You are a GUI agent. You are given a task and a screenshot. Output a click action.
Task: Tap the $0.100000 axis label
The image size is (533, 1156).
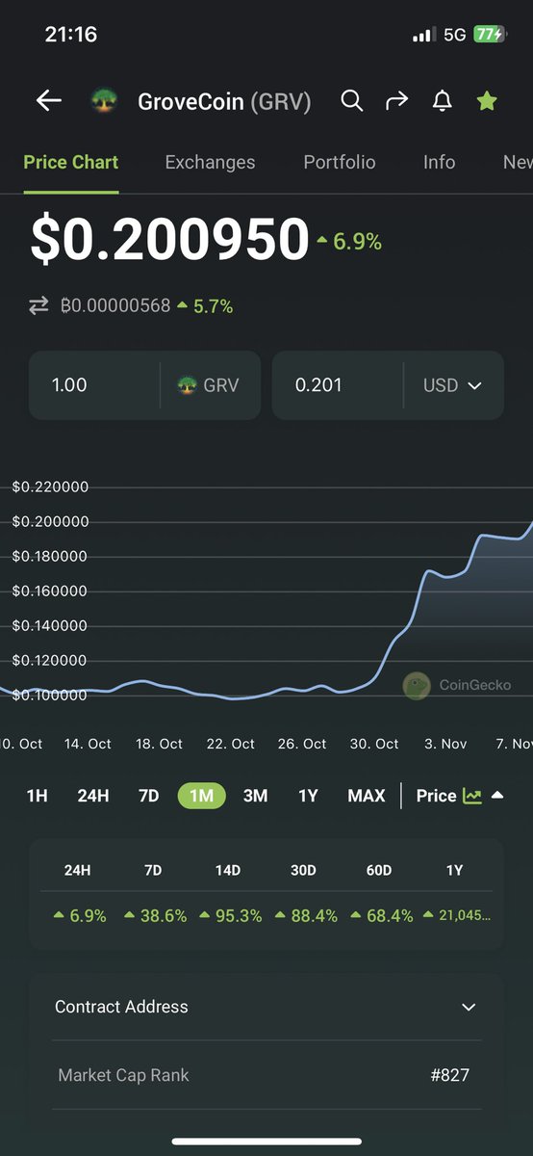pyautogui.click(x=50, y=696)
